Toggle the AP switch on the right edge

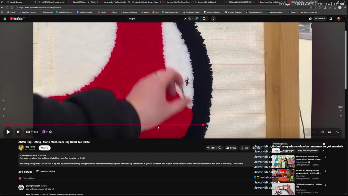point(341,107)
